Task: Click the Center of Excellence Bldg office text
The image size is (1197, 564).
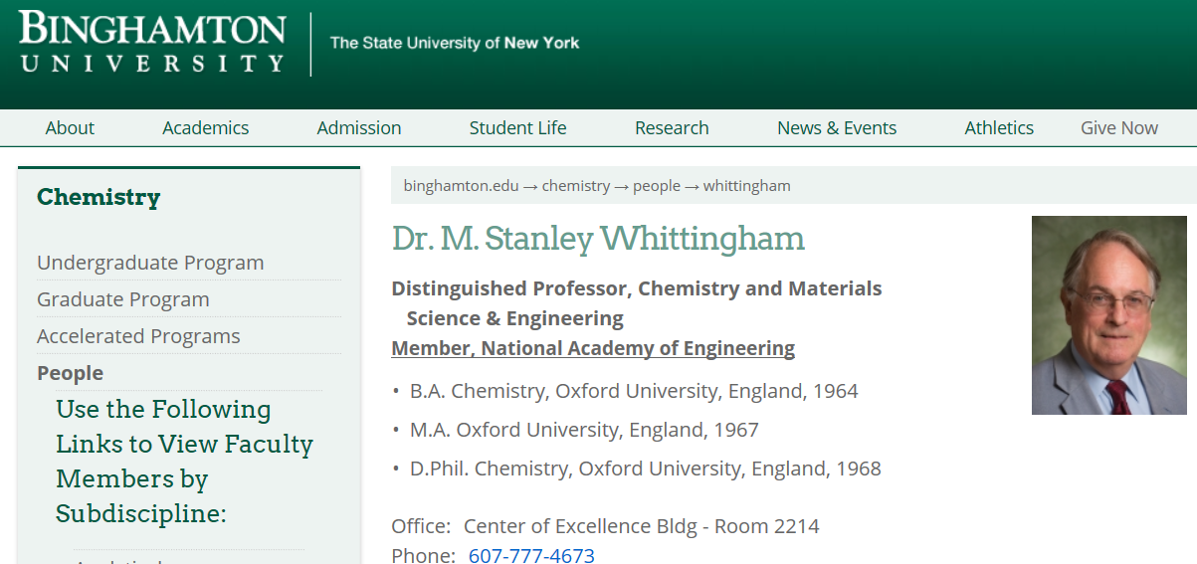Action: coord(642,526)
